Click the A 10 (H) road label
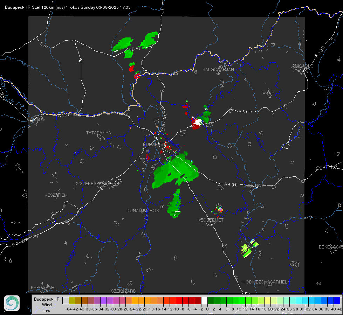The image size is (343, 315). (66, 115)
